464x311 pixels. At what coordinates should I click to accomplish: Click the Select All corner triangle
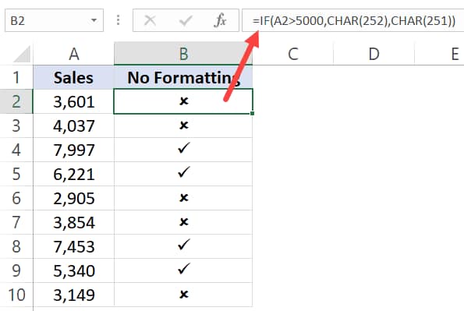click(x=22, y=54)
